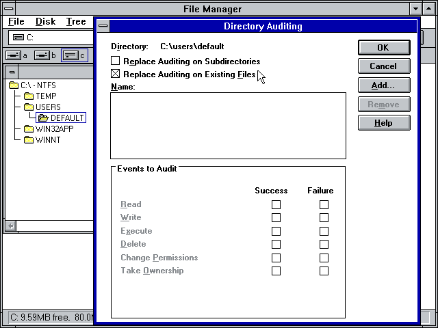Screen dimensions: 438x328
Task: Open the drive selection combo box C:
Action: 51,38
